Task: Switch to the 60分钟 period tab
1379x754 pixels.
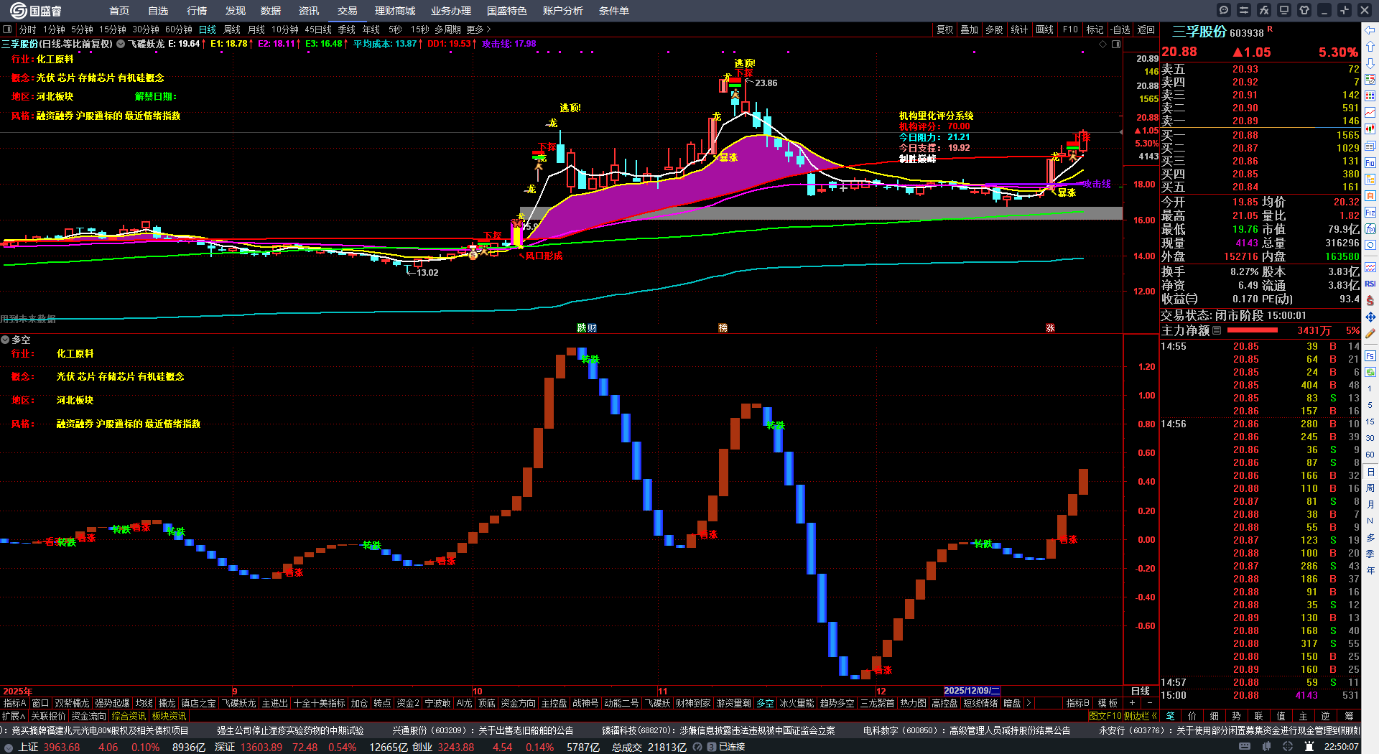Action: 179,29
